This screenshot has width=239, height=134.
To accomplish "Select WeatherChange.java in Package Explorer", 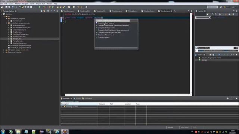I will pos(20,43).
